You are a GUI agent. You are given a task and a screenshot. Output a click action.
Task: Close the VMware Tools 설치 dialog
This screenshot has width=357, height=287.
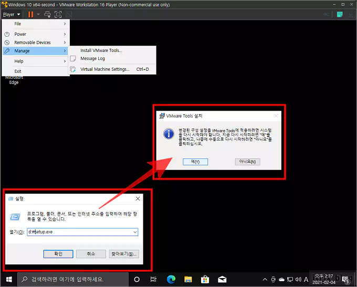click(276, 116)
